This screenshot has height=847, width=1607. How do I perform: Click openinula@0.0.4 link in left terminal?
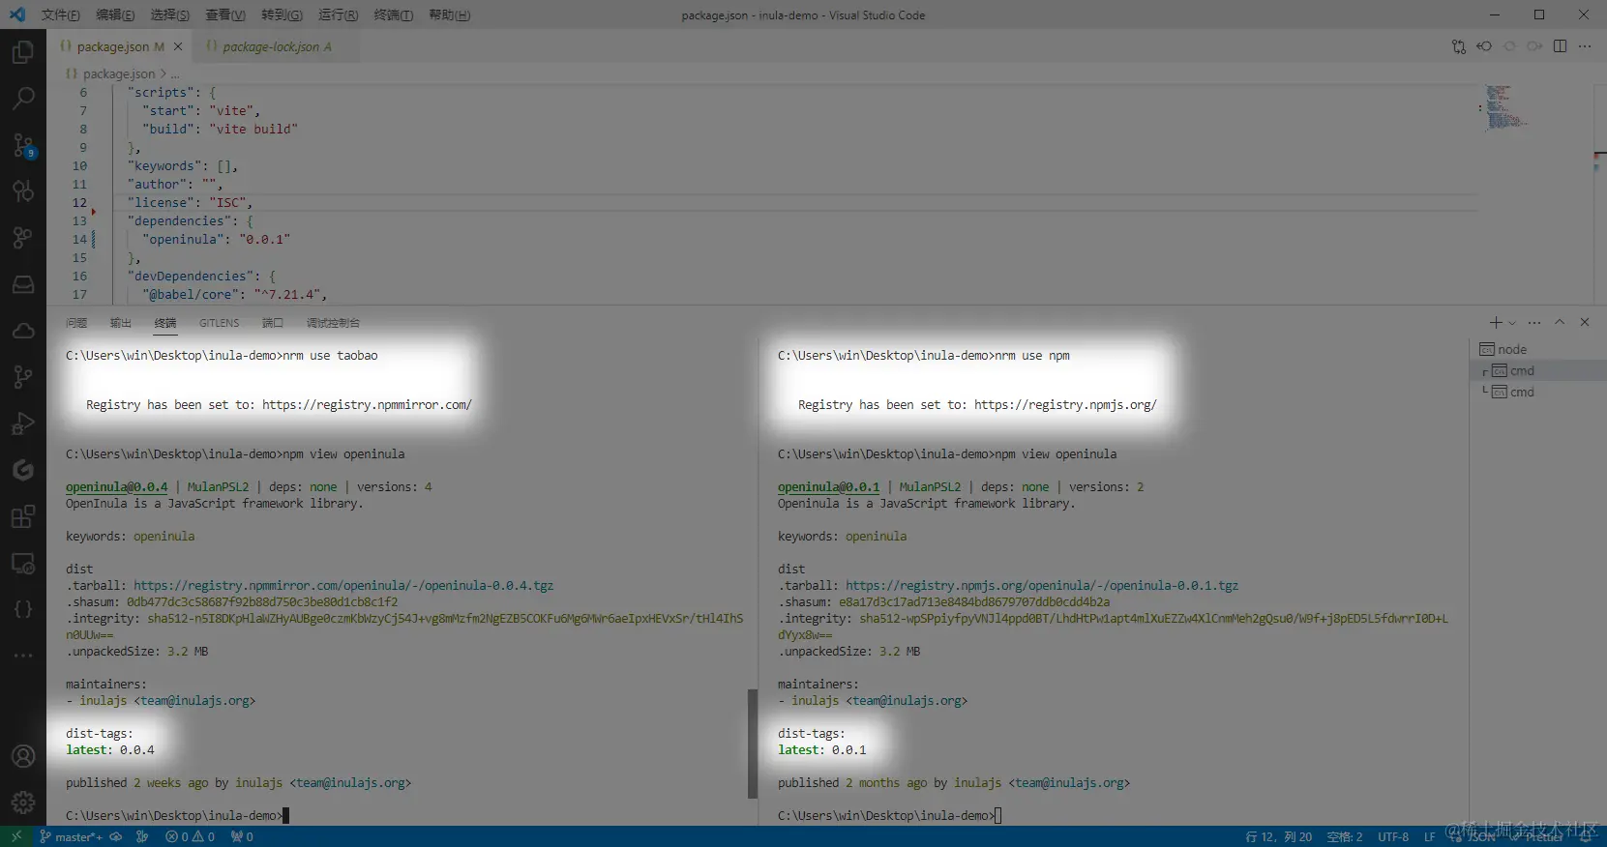click(x=116, y=486)
